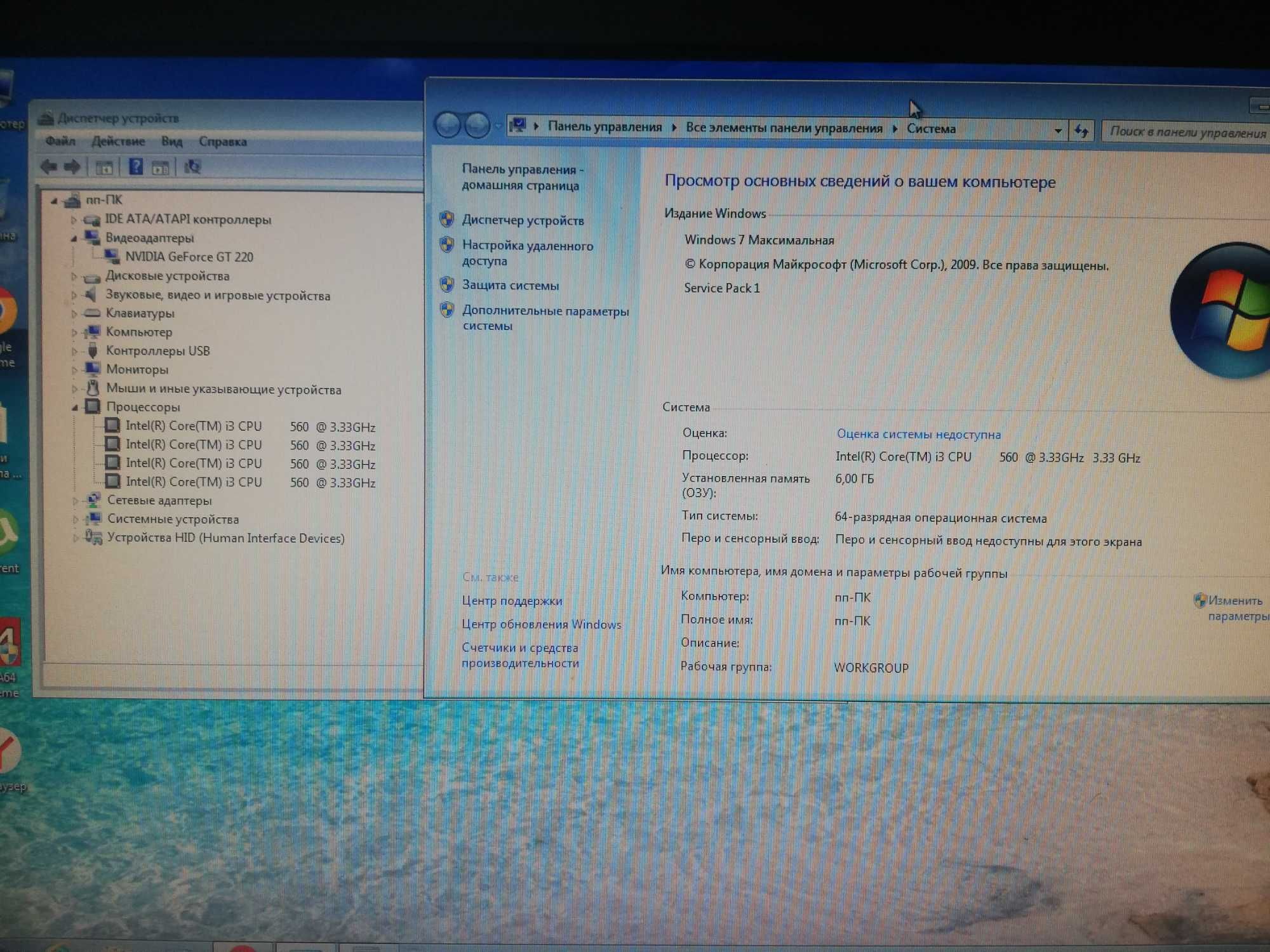Screen dimensions: 1270x952
Task: Expand Сетевые адаптеры
Action: click(x=76, y=501)
